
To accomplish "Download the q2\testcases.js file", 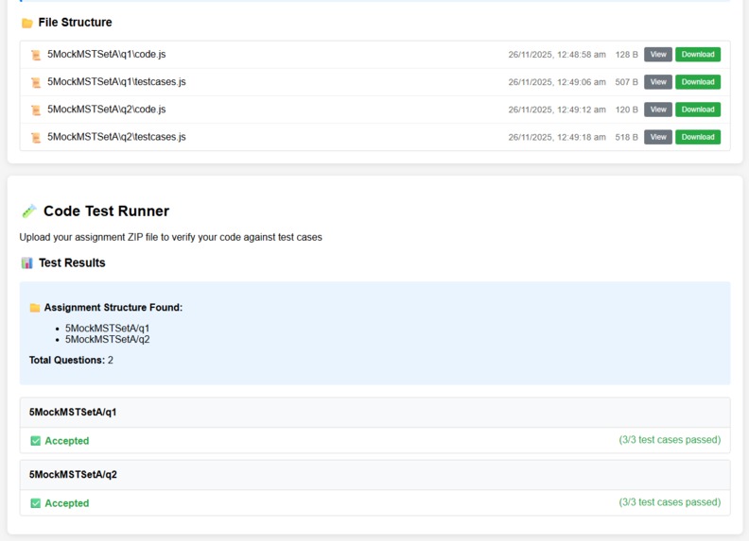I will pos(697,138).
